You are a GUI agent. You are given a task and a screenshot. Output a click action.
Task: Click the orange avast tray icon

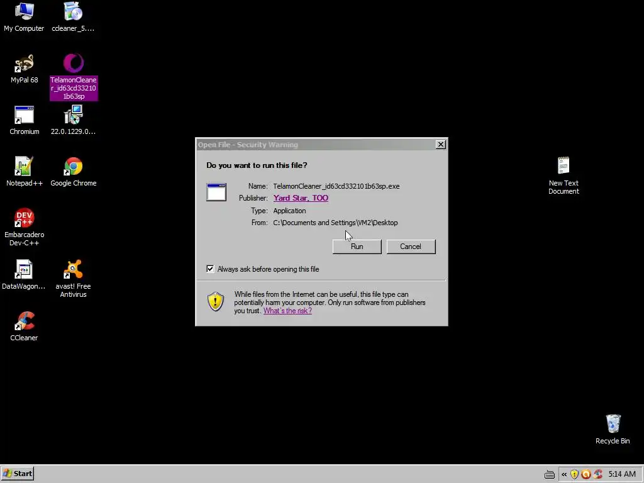(586, 474)
